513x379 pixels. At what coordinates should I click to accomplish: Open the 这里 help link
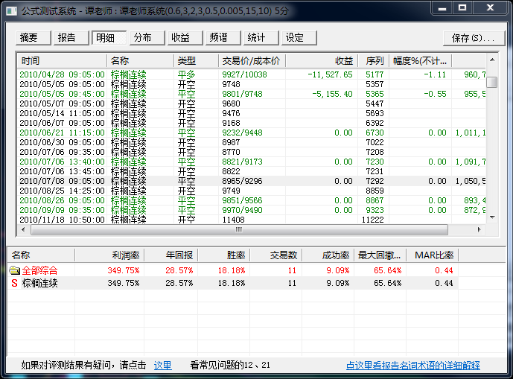(162, 366)
